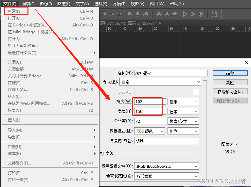
Task: Click the Align Horizontal Centers icon
Action: 137,14
